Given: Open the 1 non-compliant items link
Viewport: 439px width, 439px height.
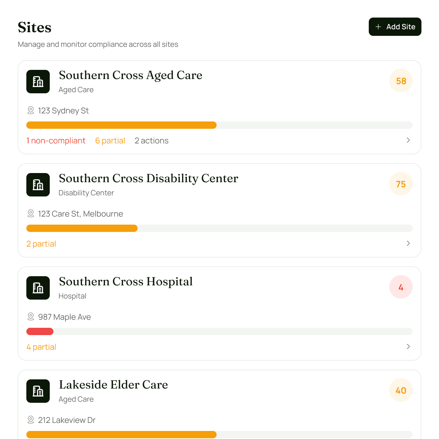Looking at the screenshot, I should pyautogui.click(x=56, y=140).
